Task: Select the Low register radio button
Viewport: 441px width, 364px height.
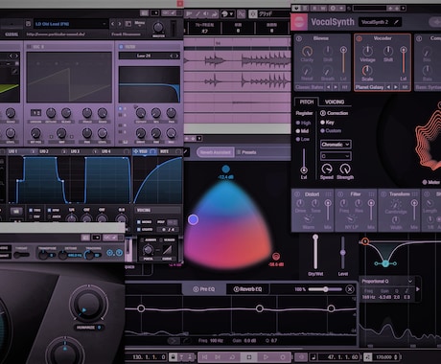Action: click(x=298, y=139)
